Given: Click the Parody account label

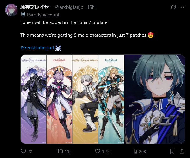Looking at the screenshot, I should pyautogui.click(x=43, y=15).
